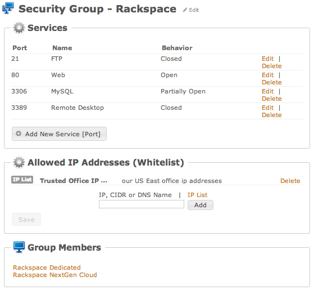Click the pencil Edit icon beside title

click(x=185, y=10)
